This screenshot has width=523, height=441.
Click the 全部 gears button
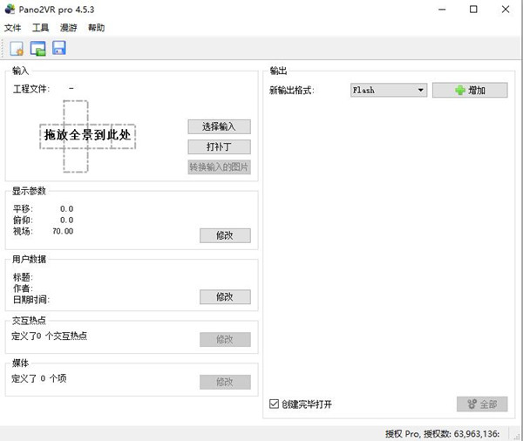coord(481,404)
